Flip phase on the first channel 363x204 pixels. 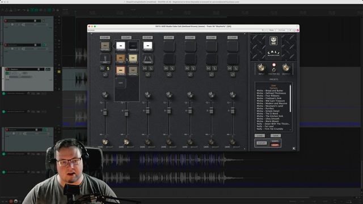[x=105, y=74]
